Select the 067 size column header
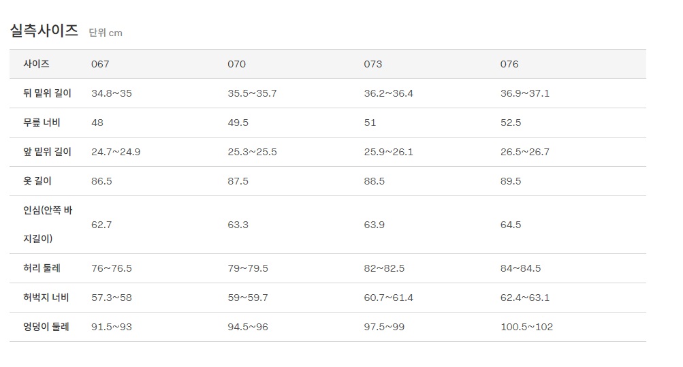This screenshot has height=367, width=683. [x=100, y=64]
